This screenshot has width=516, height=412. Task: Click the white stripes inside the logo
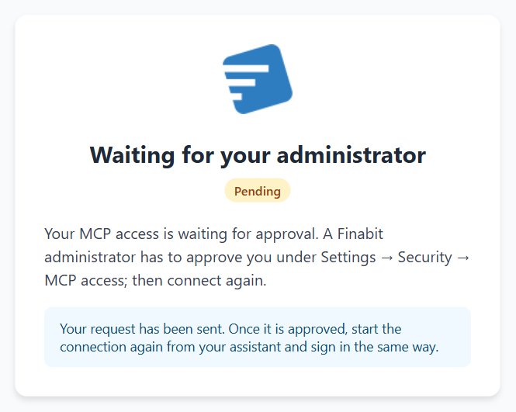tap(245, 82)
